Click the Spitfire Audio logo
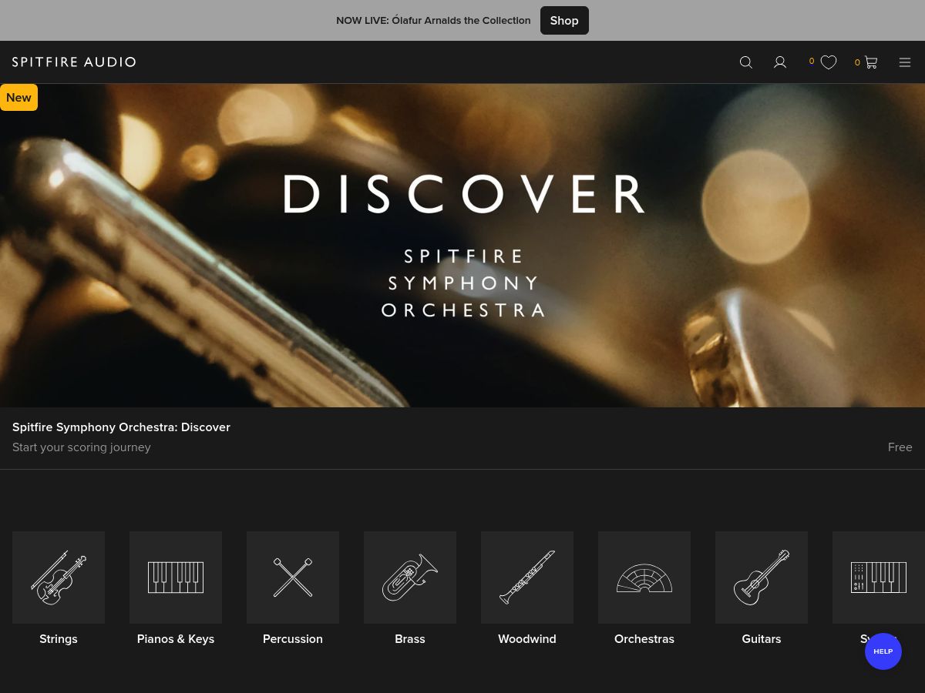Viewport: 925px width, 693px height. tap(74, 62)
